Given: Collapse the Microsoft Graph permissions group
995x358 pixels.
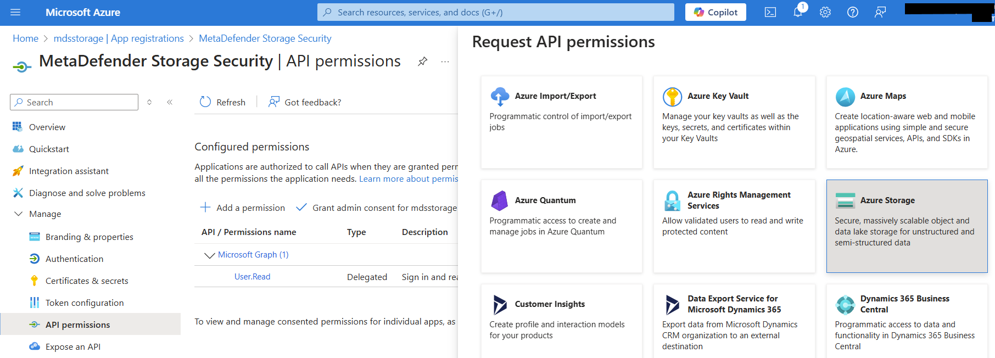Looking at the screenshot, I should tap(209, 255).
